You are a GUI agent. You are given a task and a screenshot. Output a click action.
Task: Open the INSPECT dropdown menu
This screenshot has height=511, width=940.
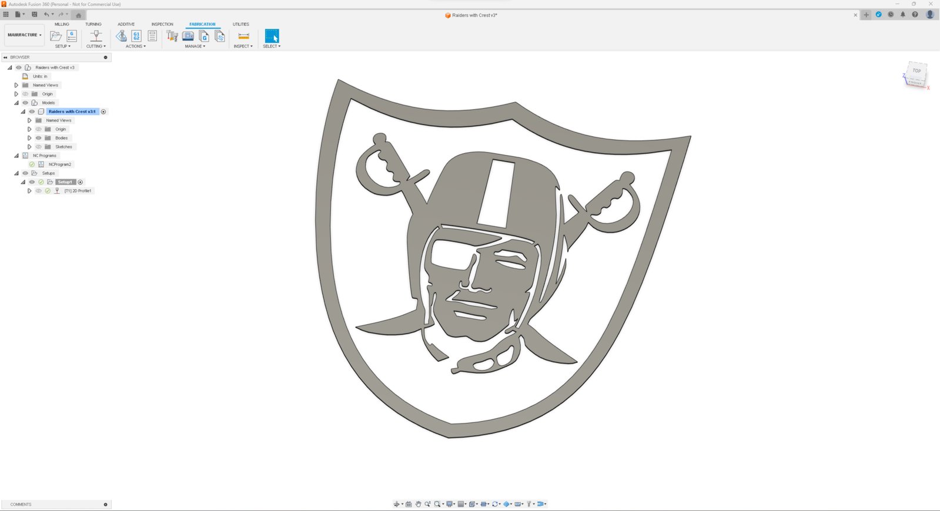tap(243, 46)
